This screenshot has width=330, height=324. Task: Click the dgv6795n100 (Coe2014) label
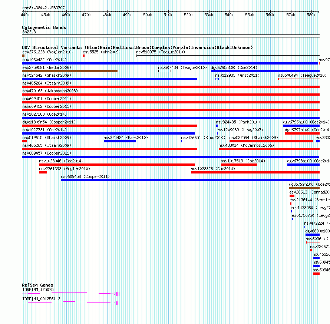point(234,67)
